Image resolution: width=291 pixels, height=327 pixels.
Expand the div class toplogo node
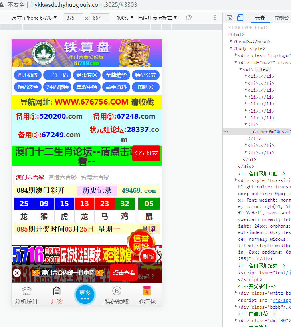coord(236,55)
